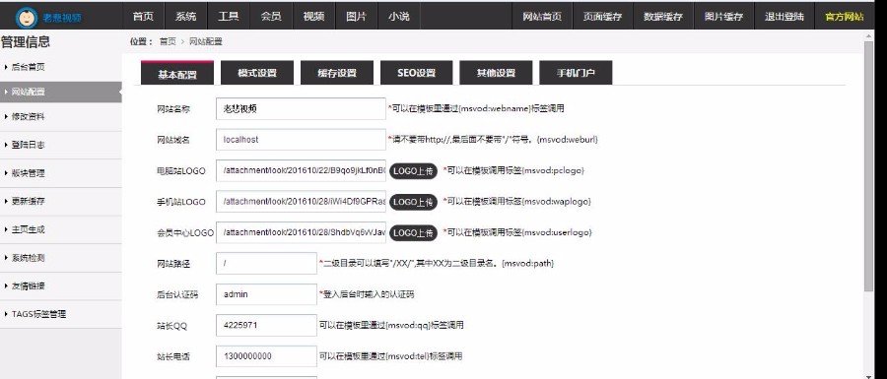Click LOGO上传 for 会员中心LOGO
This screenshot has width=887, height=379.
(413, 232)
